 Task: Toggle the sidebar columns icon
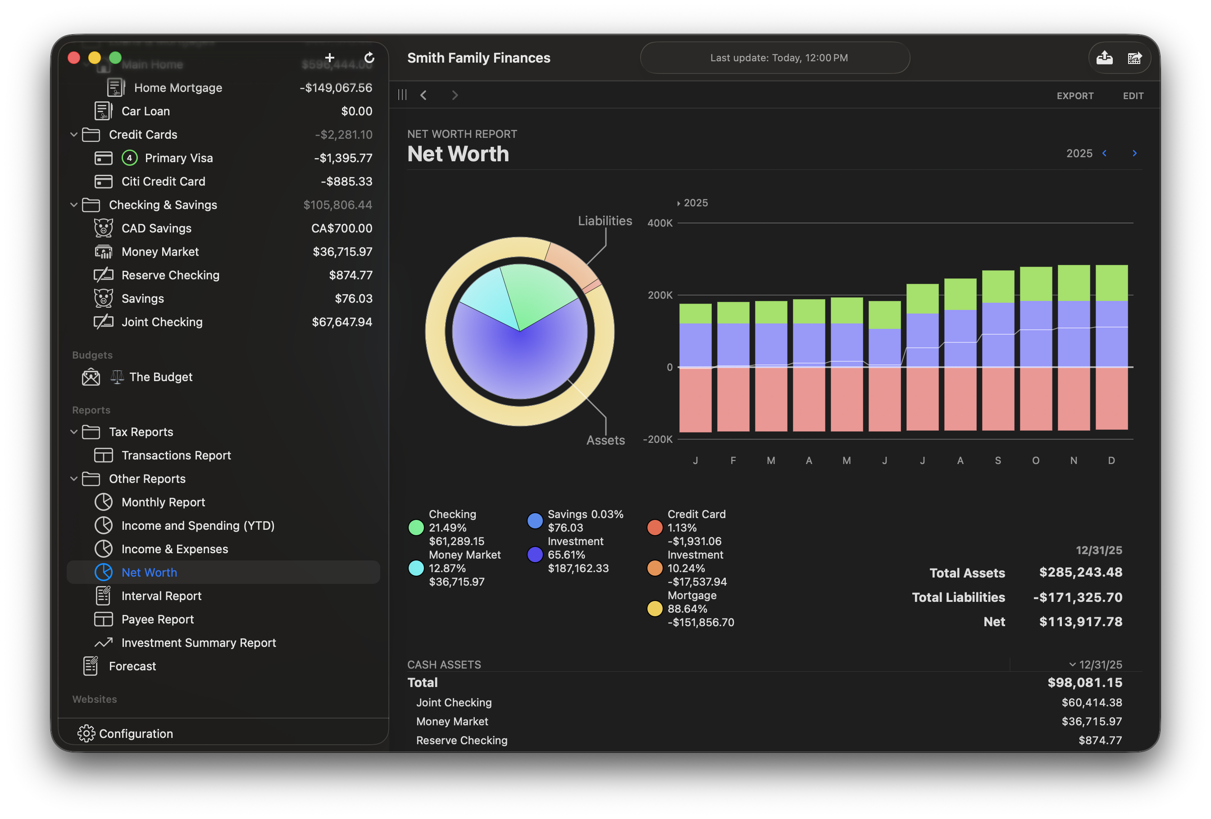click(x=402, y=95)
